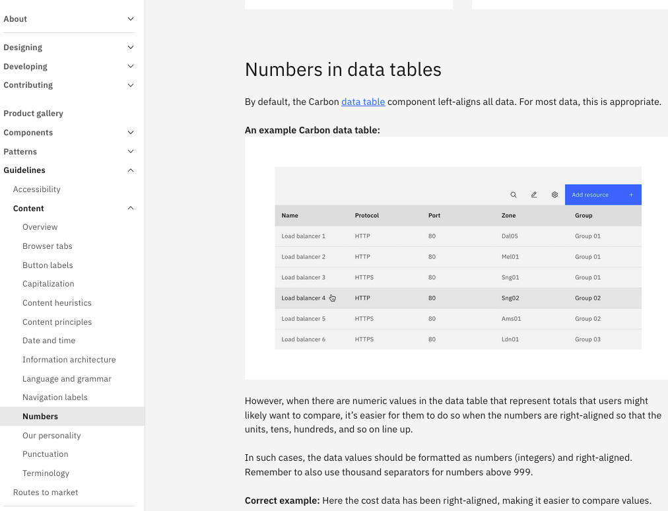The width and height of the screenshot is (668, 511).
Task: Open the Punctuation guideline
Action: (45, 454)
